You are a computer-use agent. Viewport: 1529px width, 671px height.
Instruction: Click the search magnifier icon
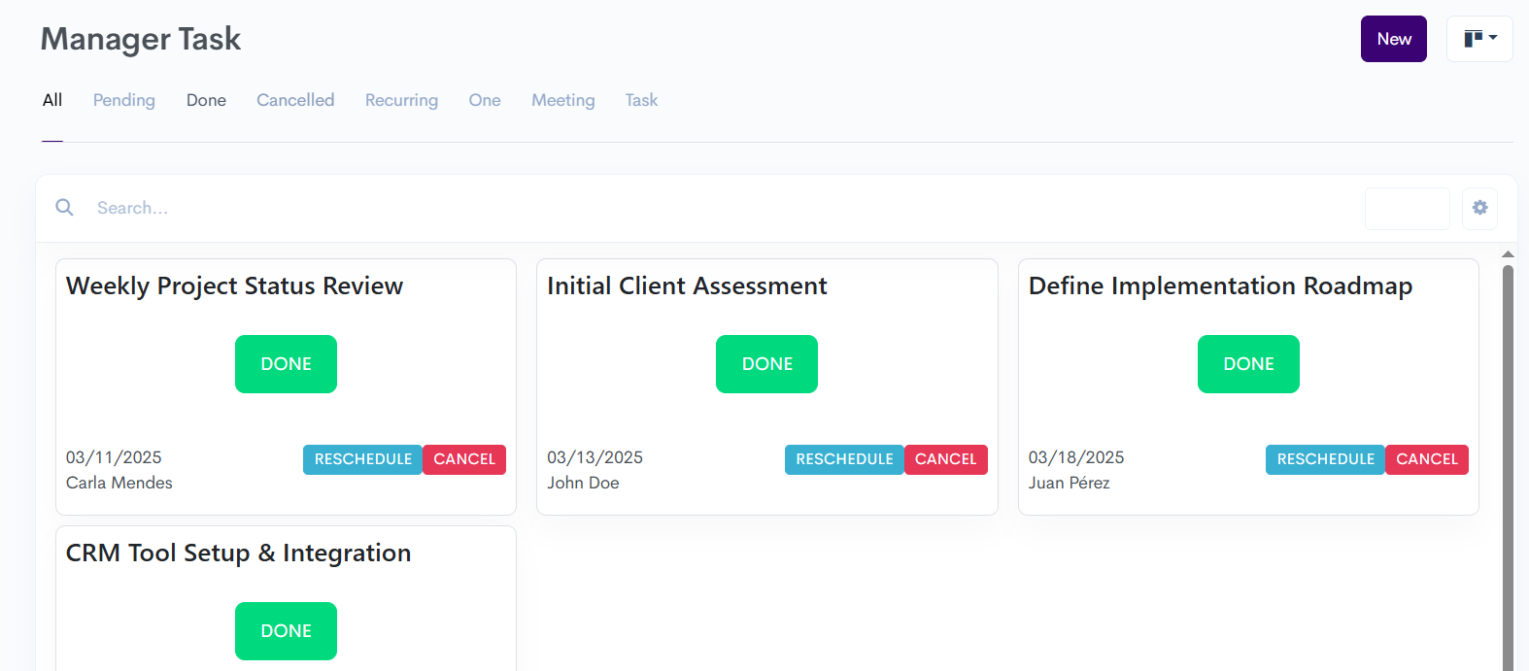pos(64,208)
